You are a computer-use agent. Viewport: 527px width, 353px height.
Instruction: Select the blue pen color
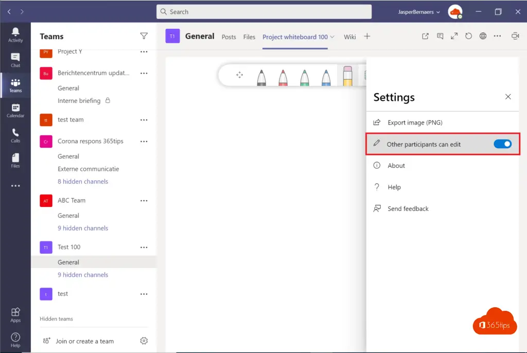pyautogui.click(x=326, y=77)
